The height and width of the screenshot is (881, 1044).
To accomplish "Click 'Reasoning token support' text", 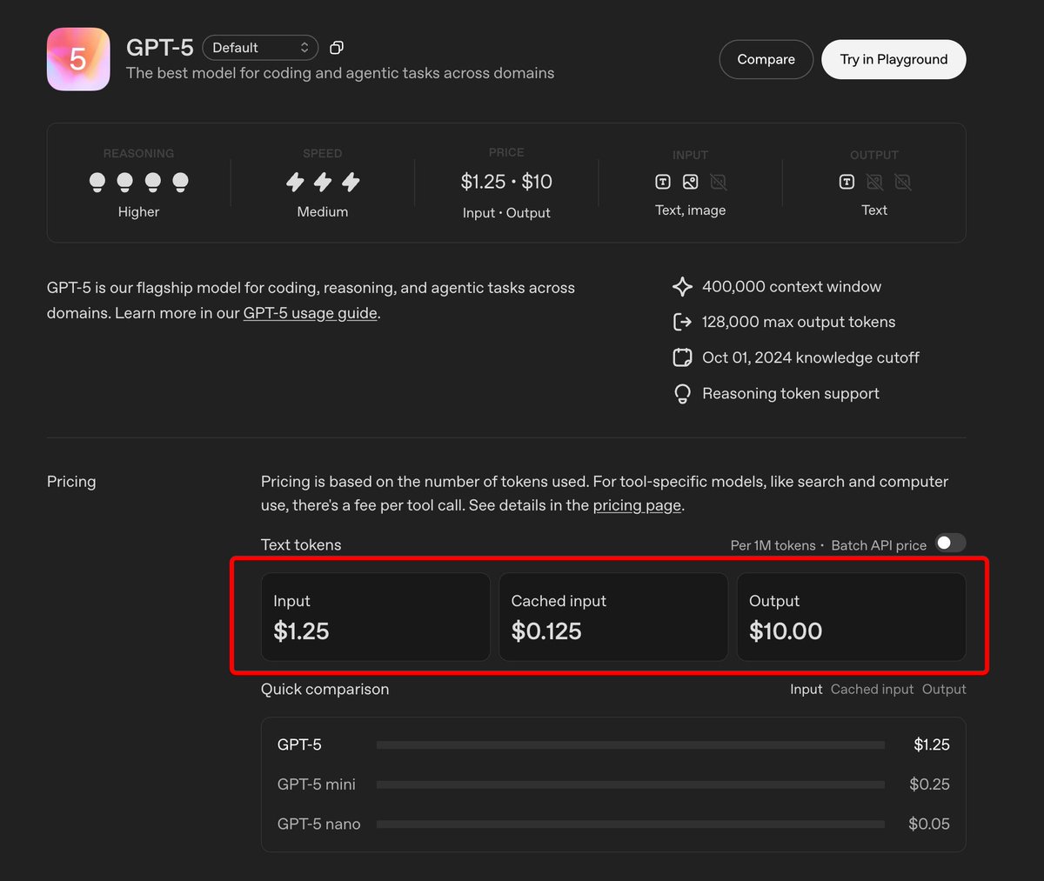I will click(x=791, y=394).
